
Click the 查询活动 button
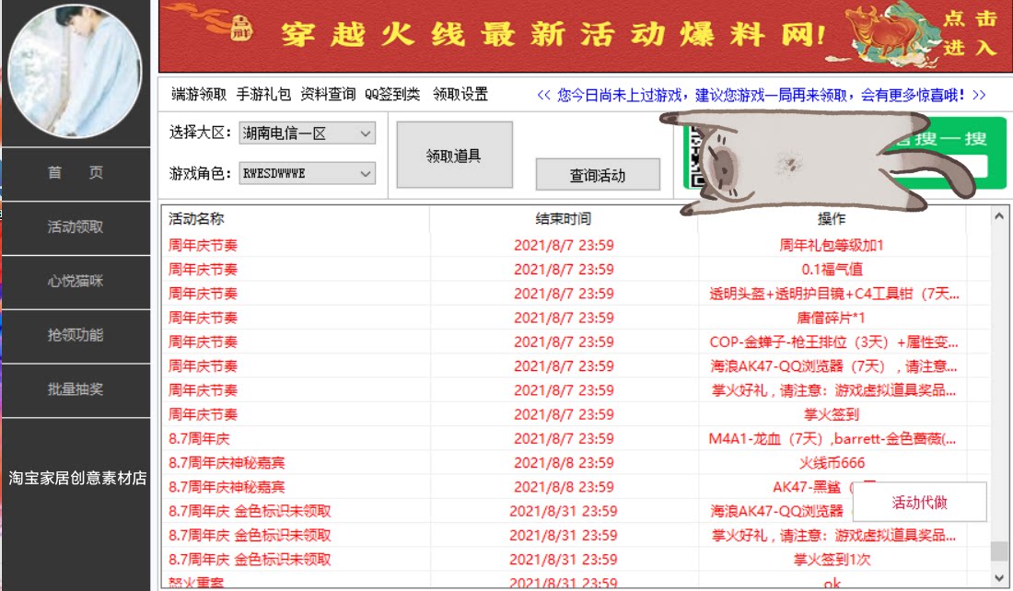point(597,175)
